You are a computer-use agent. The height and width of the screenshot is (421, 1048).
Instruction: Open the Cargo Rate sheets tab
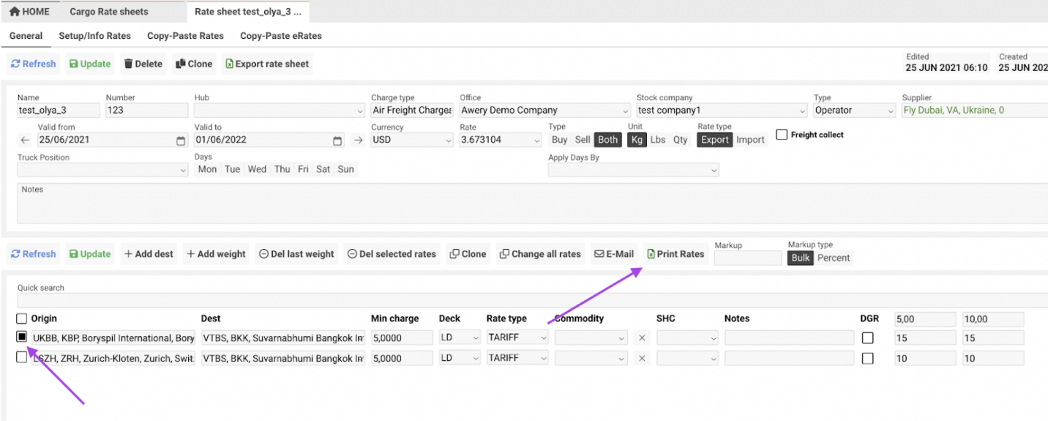(x=109, y=12)
